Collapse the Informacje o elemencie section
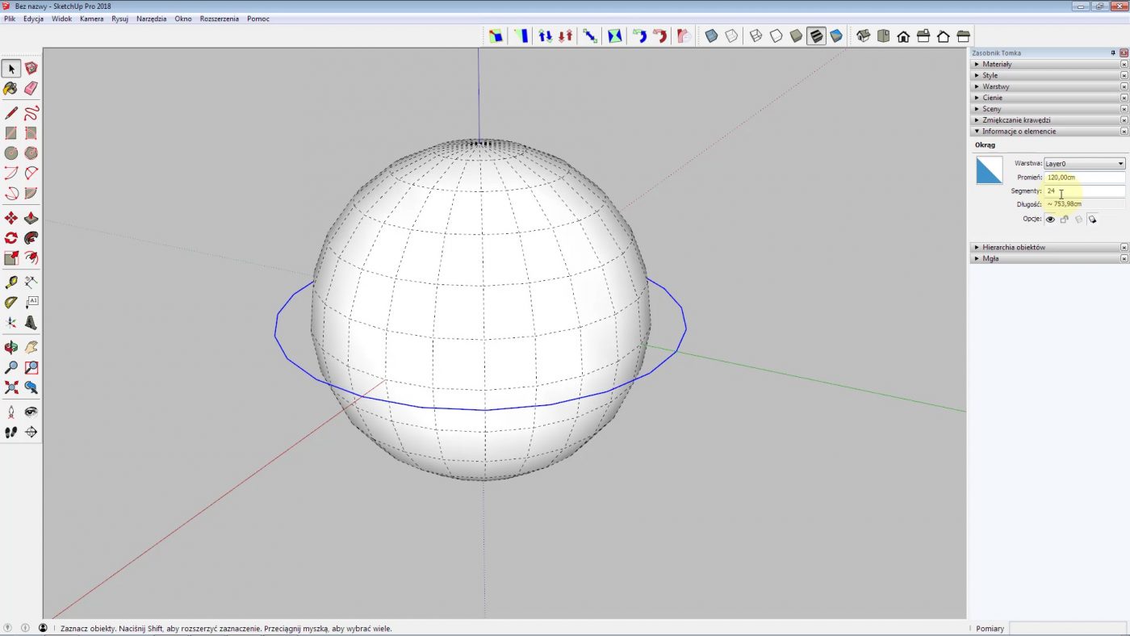The image size is (1130, 636). coord(976,131)
